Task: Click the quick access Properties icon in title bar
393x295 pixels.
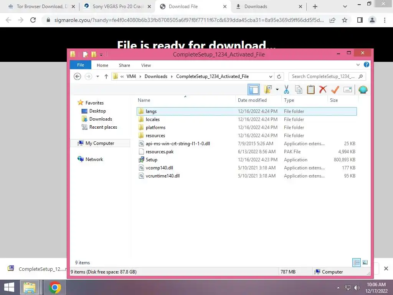Action: pyautogui.click(x=85, y=54)
